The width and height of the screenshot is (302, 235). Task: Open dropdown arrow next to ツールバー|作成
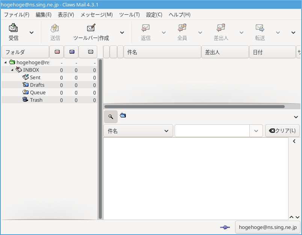point(122,33)
